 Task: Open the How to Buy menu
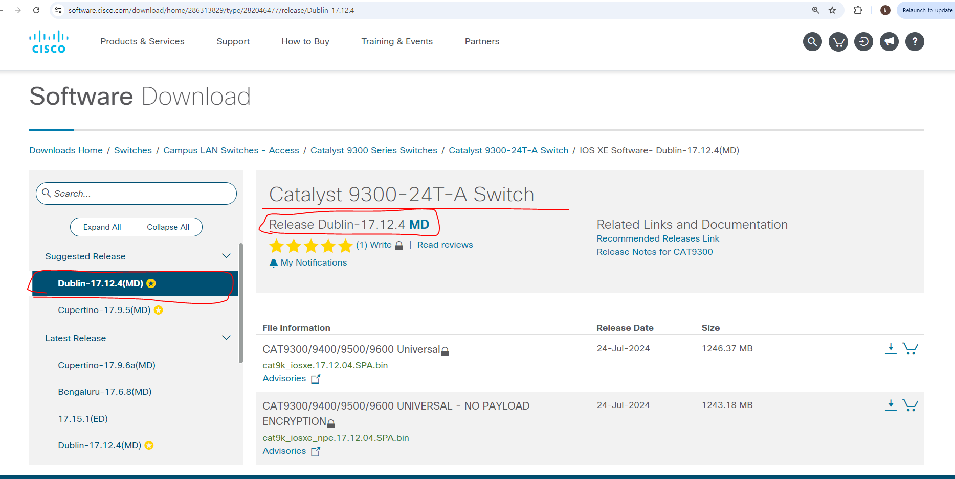pos(305,41)
